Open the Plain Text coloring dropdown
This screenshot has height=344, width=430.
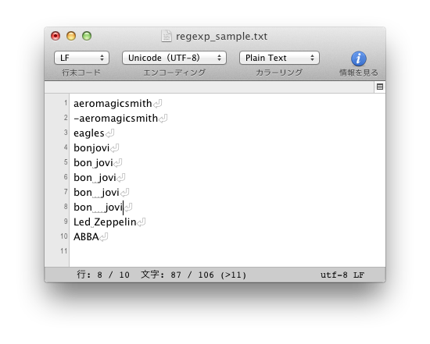pyautogui.click(x=279, y=58)
